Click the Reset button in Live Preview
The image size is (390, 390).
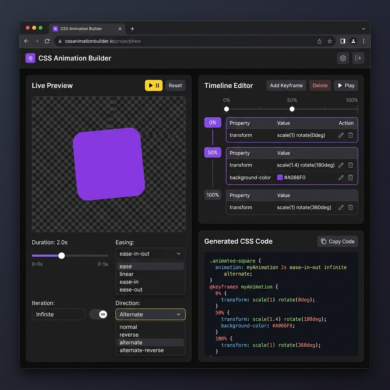pos(175,85)
